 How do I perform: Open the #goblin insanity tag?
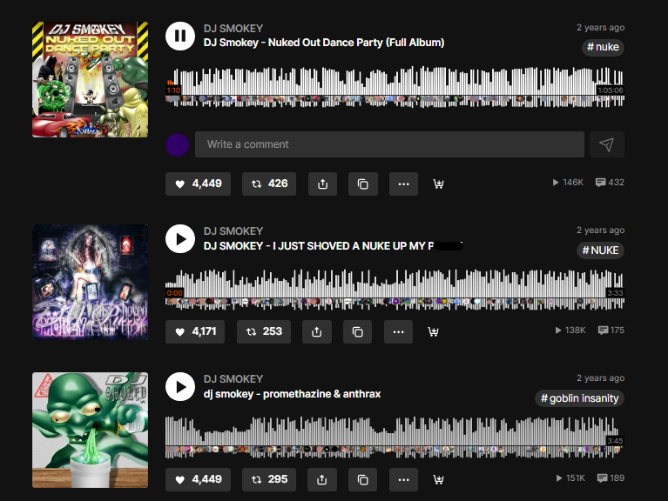click(579, 398)
